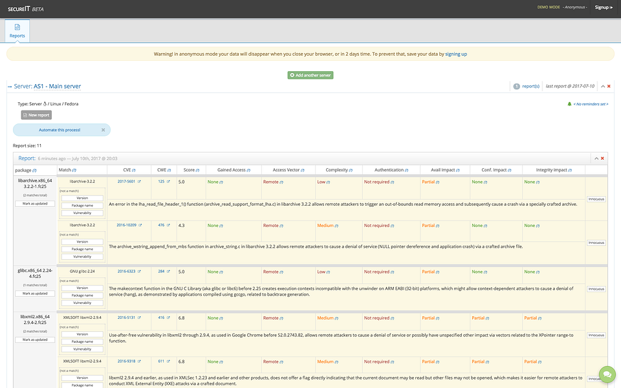
Task: Click help icon beside Medium in 2016-10209 row
Action: [336, 226]
